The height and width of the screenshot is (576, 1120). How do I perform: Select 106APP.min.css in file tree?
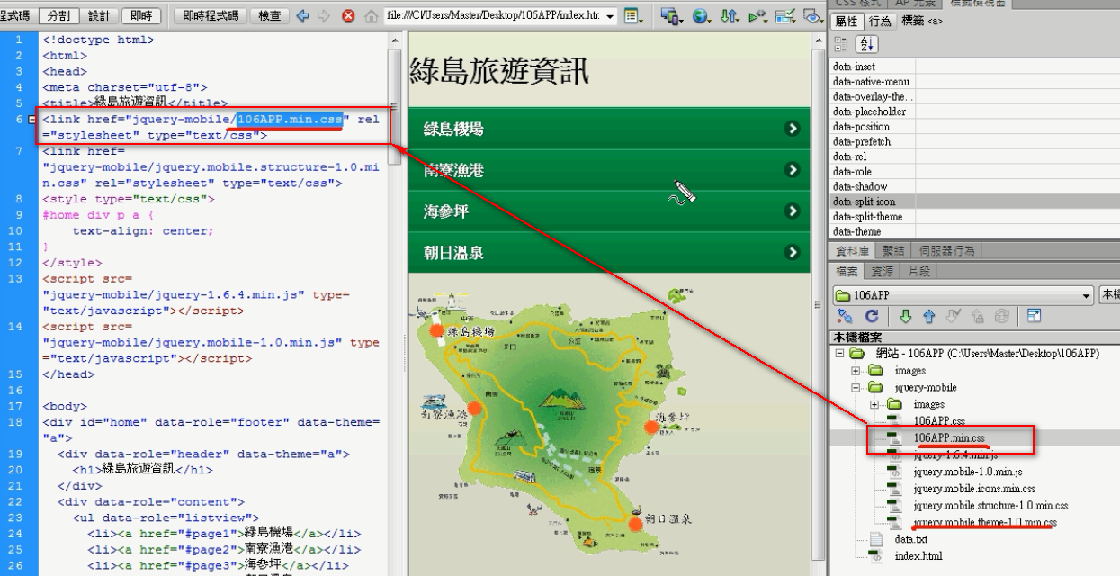point(949,438)
